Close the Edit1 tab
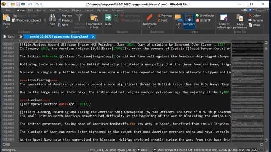 [21, 37]
